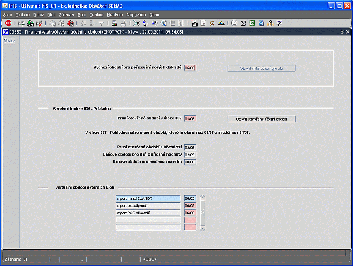Click the Otevřít uzavřené účetní období button
Viewport: 353px width, 266px height.
tap(262, 119)
